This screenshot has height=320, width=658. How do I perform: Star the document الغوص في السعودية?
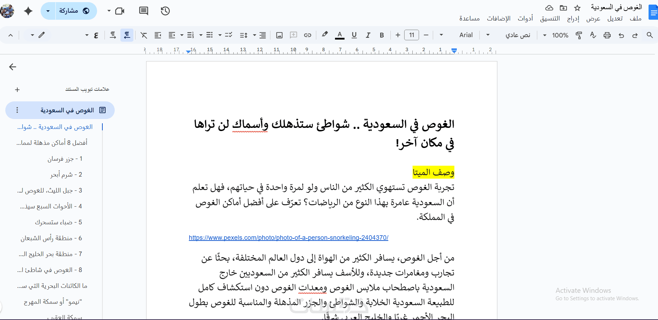coord(578,8)
